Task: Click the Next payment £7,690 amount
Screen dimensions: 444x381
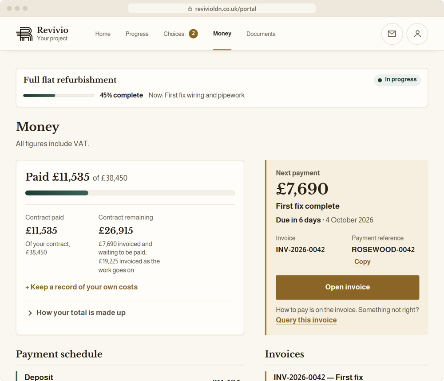Action: coord(302,189)
